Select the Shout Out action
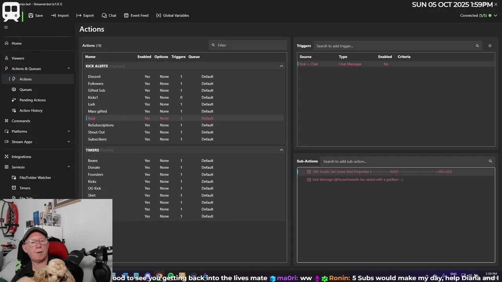 pyautogui.click(x=184, y=132)
